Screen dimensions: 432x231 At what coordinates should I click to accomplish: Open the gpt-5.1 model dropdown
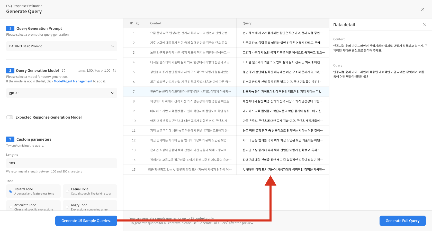pos(62,93)
